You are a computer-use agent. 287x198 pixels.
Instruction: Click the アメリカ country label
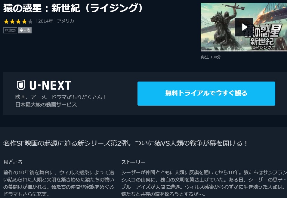pyautogui.click(x=65, y=21)
